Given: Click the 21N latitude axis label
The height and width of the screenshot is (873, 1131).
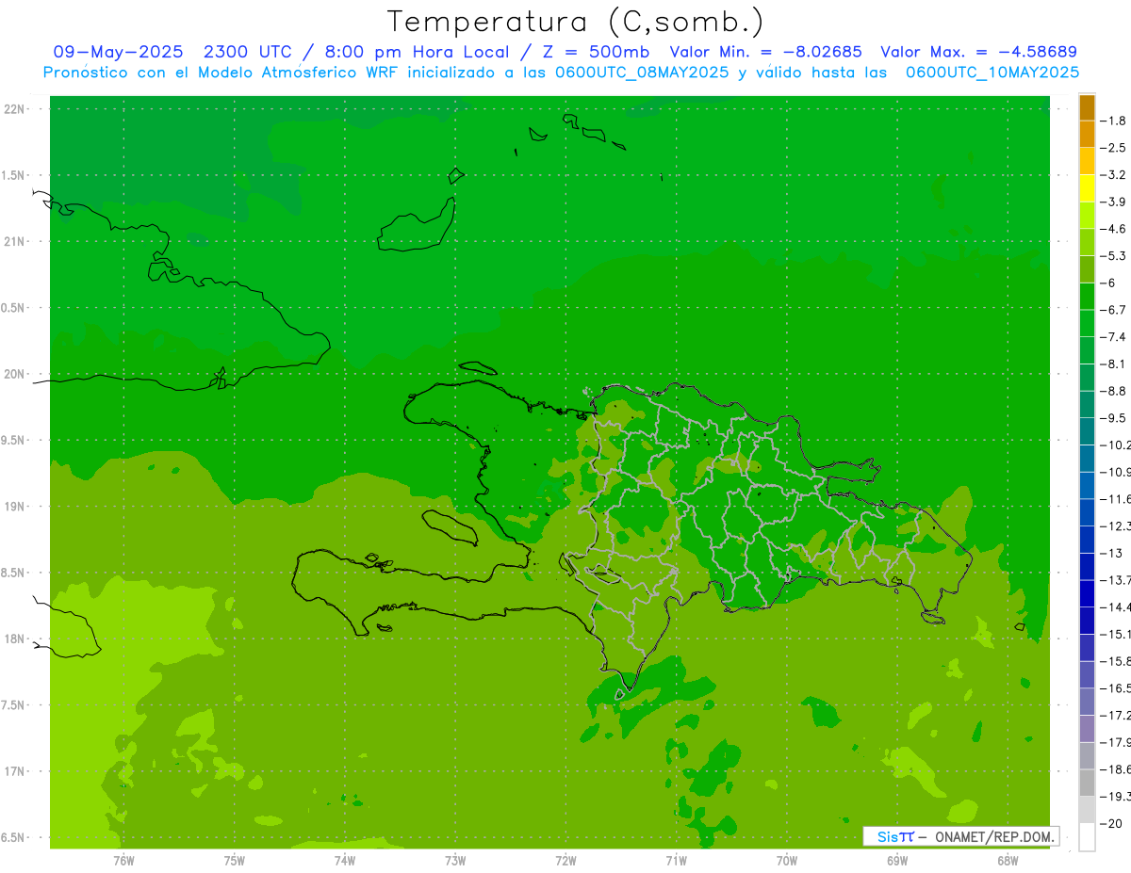Looking at the screenshot, I should pyautogui.click(x=15, y=242).
